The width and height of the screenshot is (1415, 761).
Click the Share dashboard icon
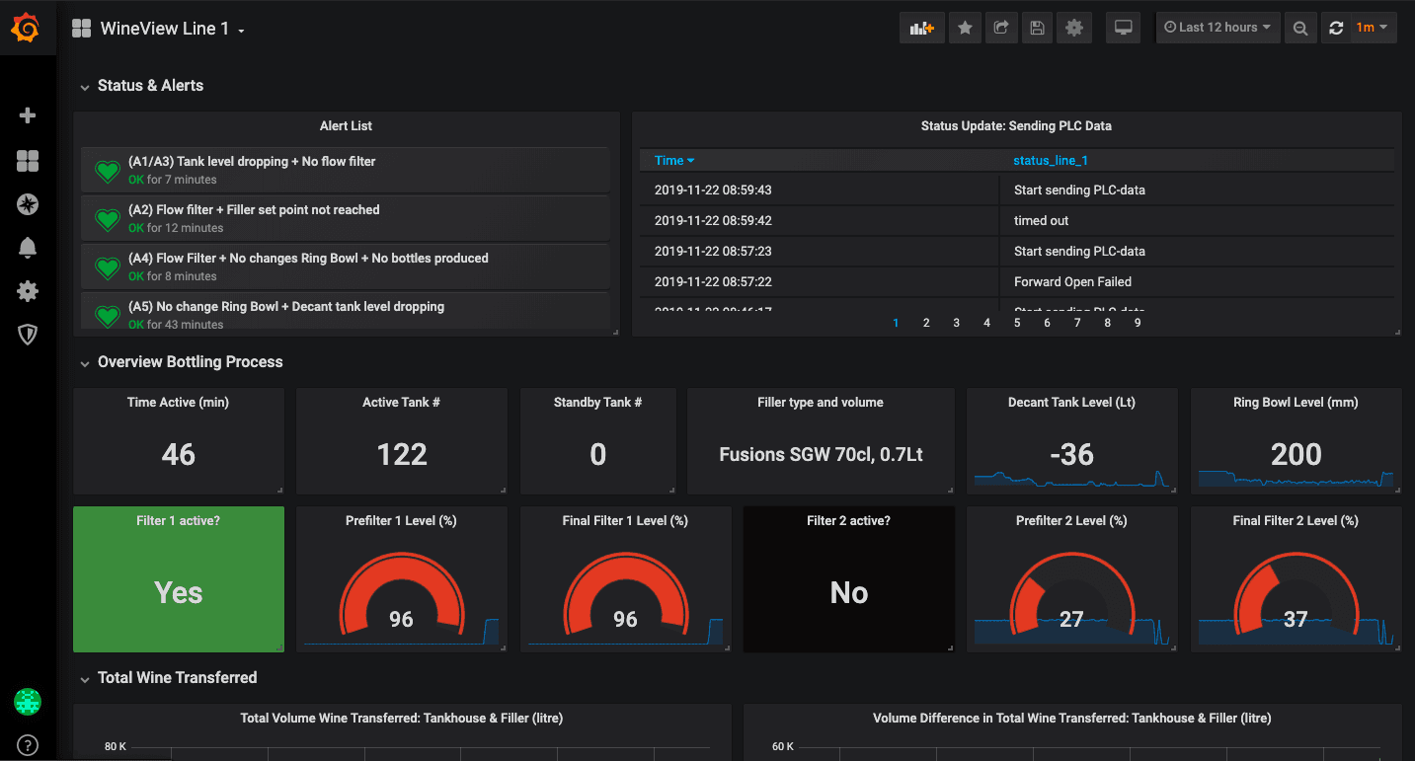pyautogui.click(x=1000, y=28)
